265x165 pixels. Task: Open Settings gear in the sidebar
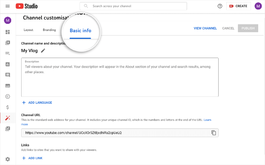click(x=8, y=159)
